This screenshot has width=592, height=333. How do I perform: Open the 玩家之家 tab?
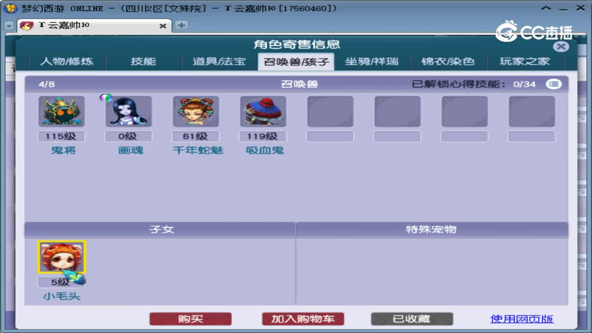coord(525,62)
